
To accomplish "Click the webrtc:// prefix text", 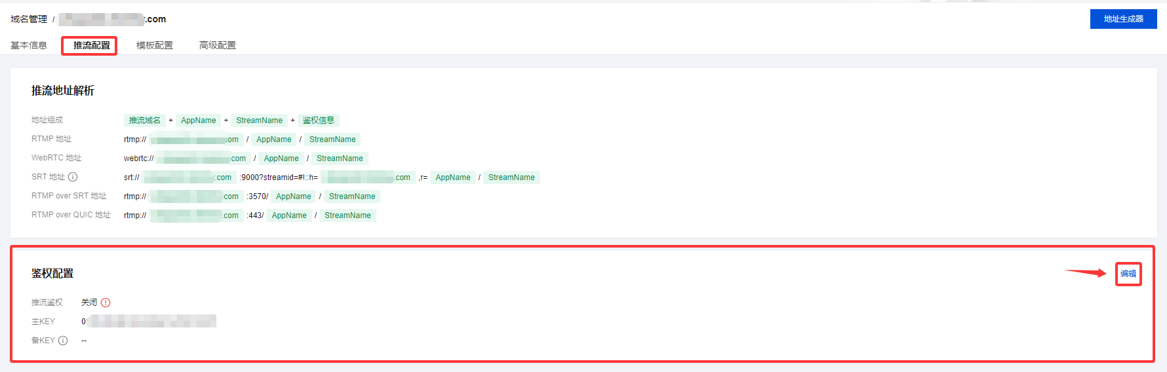I will click(139, 158).
